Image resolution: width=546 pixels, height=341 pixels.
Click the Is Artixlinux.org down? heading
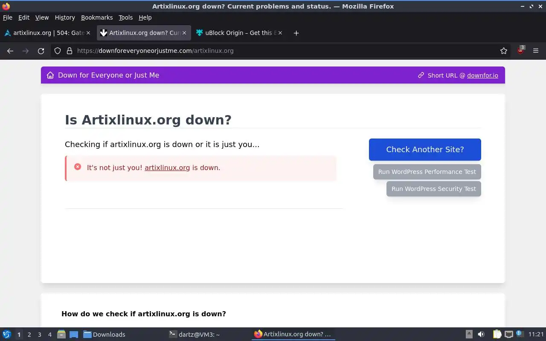148,120
